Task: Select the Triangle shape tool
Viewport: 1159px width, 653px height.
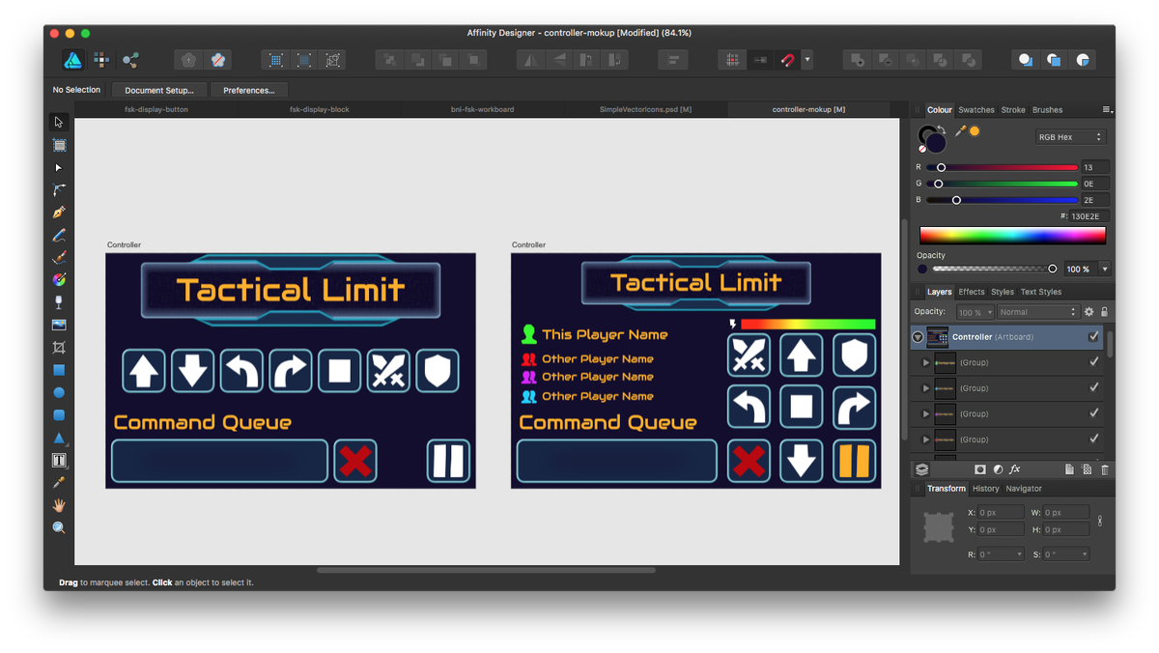Action: [x=59, y=439]
